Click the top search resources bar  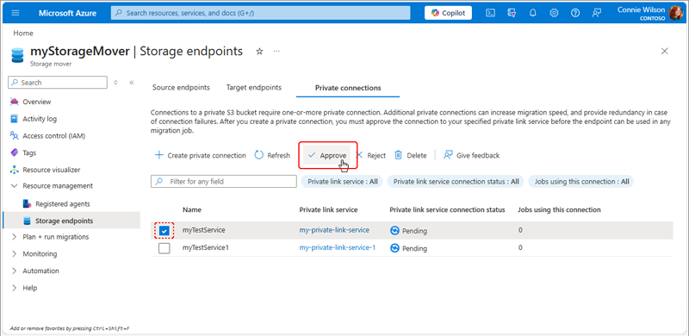pyautogui.click(x=261, y=13)
